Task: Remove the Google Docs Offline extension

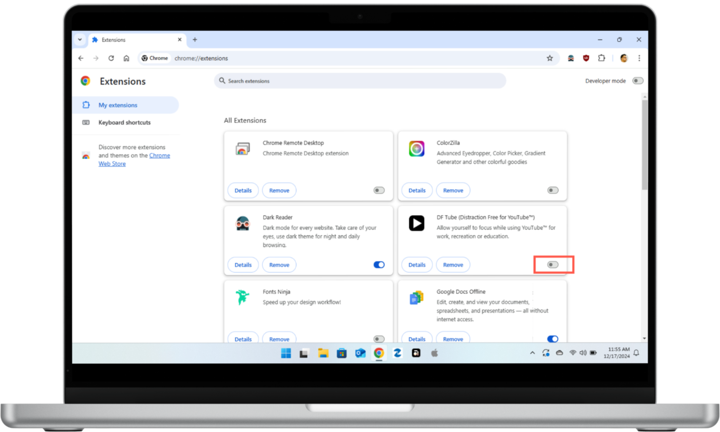Action: 453,338
